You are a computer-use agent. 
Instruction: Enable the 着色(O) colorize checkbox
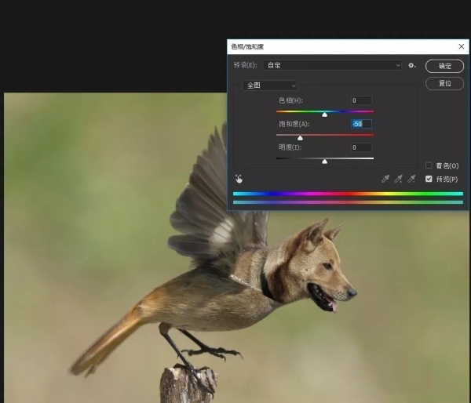(429, 165)
